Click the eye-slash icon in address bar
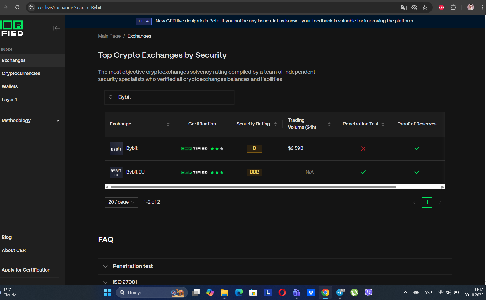This screenshot has width=486, height=300. (x=414, y=7)
